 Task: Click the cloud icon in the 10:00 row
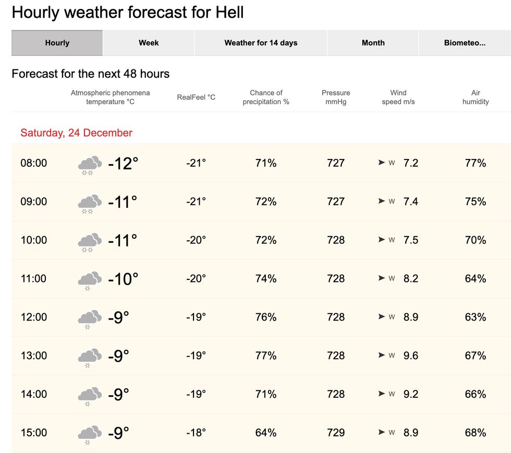click(x=89, y=240)
